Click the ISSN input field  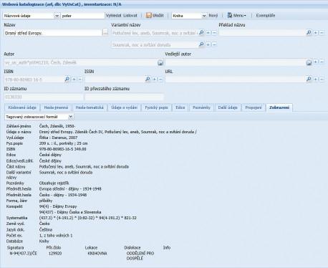point(115,80)
